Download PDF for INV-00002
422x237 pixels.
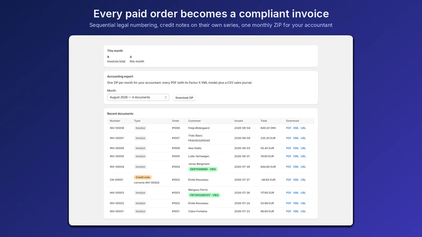pyautogui.click(x=289, y=203)
